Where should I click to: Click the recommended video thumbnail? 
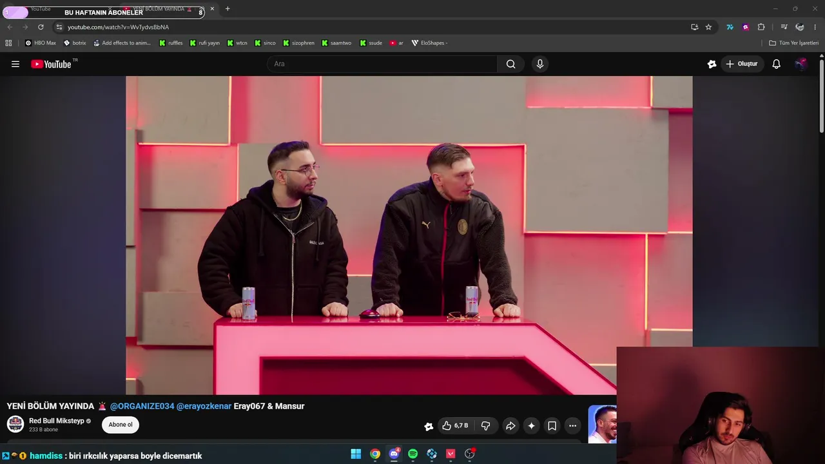(603, 424)
